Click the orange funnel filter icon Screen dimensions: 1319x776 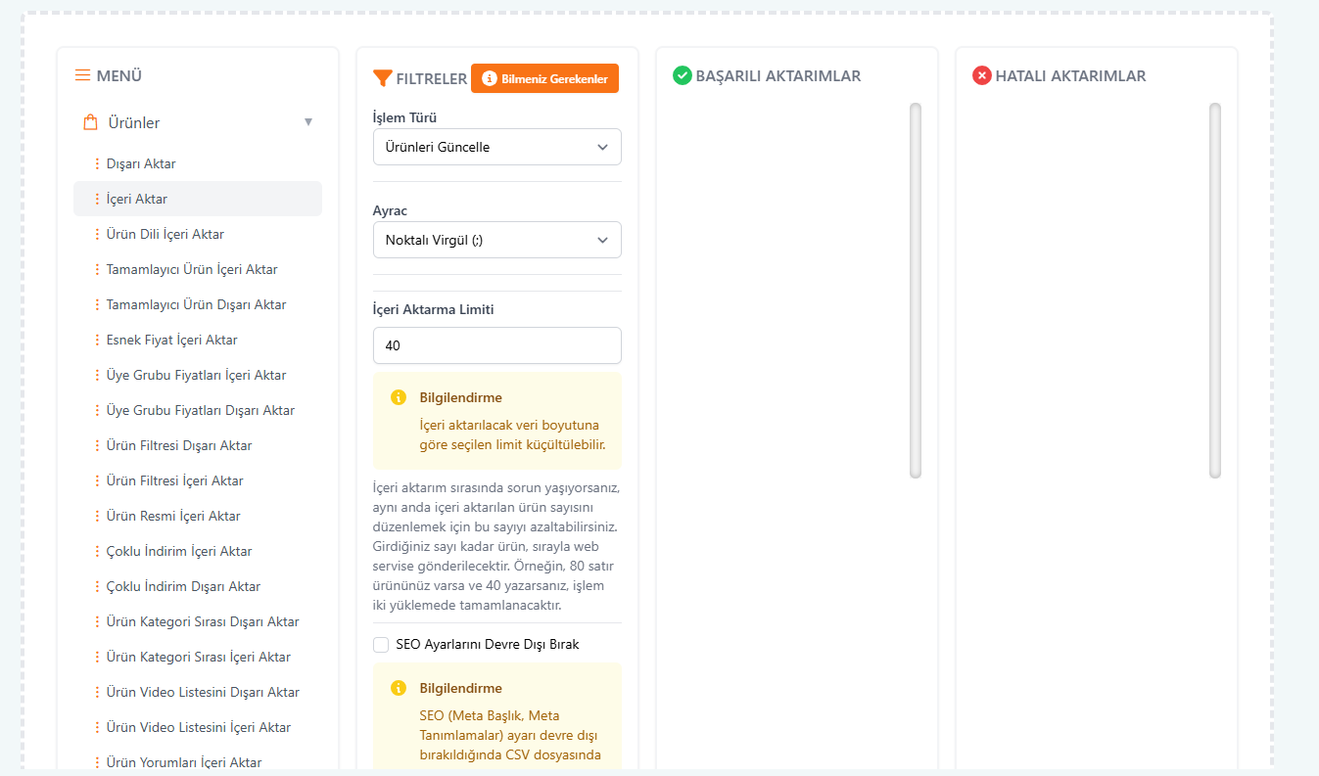coord(383,78)
